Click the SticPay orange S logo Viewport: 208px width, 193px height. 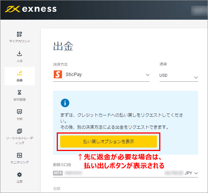(x=58, y=74)
